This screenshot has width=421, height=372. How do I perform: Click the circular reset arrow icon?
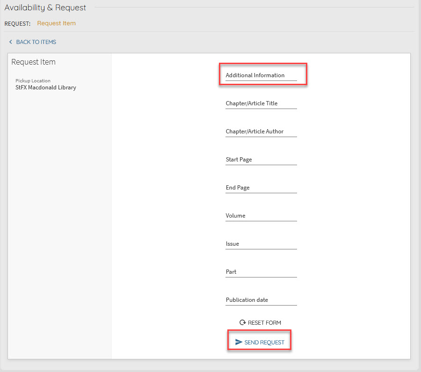(242, 322)
